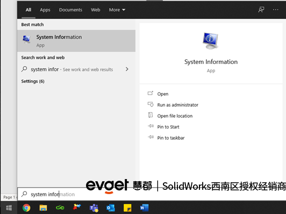This screenshot has height=214, width=286.
Task: Switch to the Web search tab
Action: [96, 10]
